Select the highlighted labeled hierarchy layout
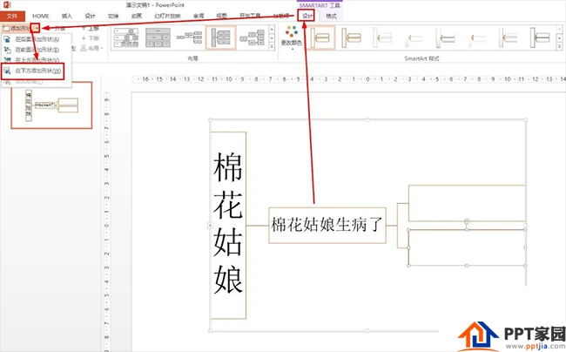 220,37
